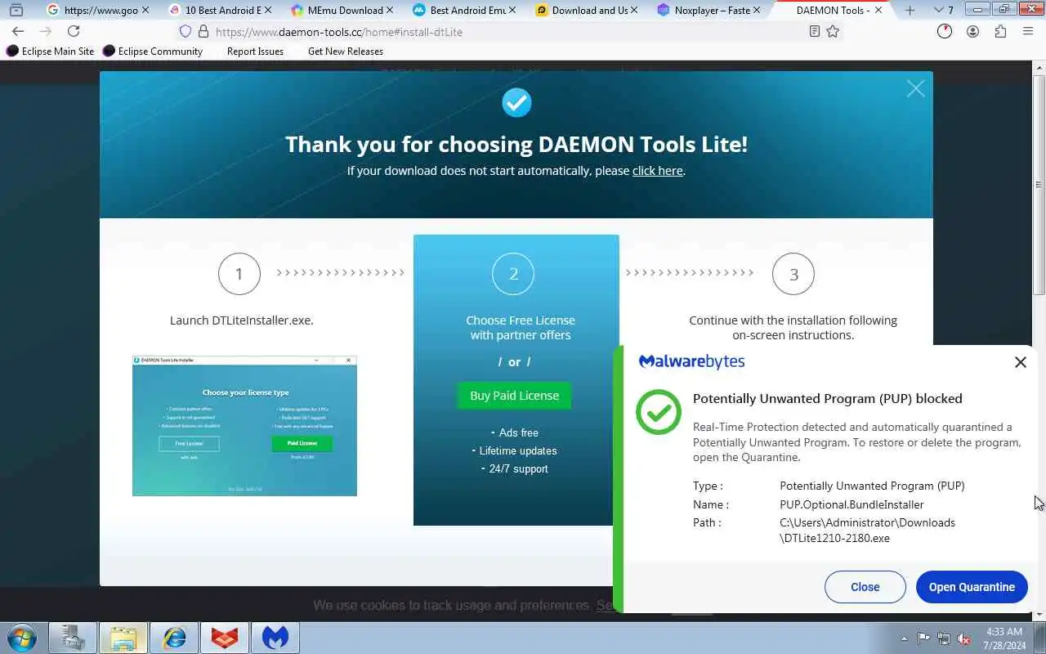1046x654 pixels.
Task: Launch Internet Explorer from taskbar
Action: click(174, 638)
